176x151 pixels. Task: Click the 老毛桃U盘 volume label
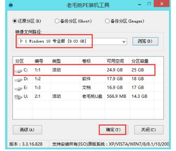[x=92, y=96]
